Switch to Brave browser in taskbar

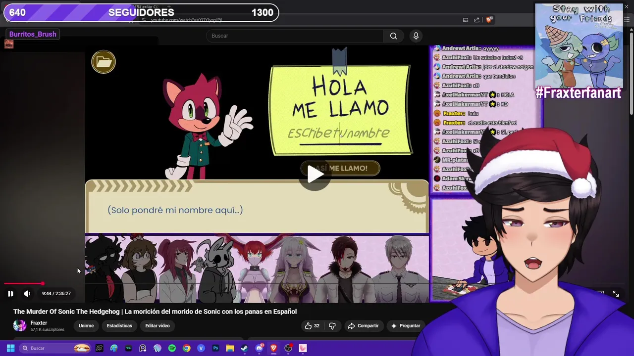[x=273, y=348]
